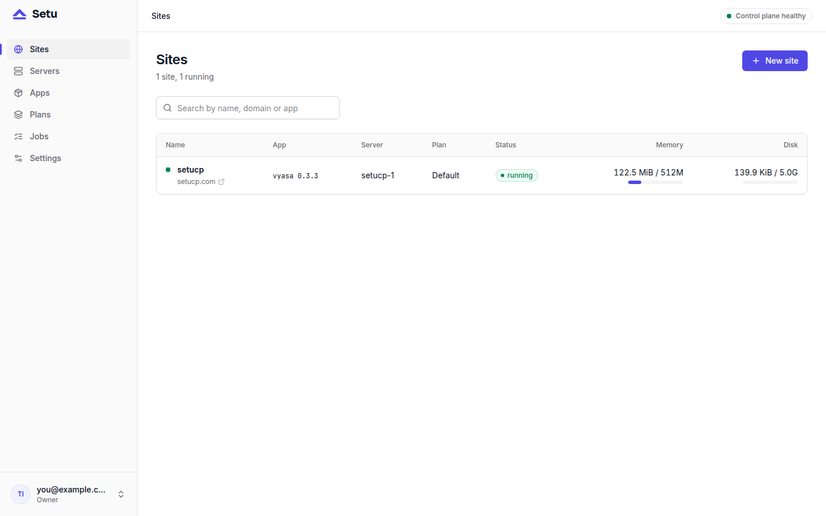The width and height of the screenshot is (826, 516).
Task: Open the Jobs page
Action: click(68, 136)
